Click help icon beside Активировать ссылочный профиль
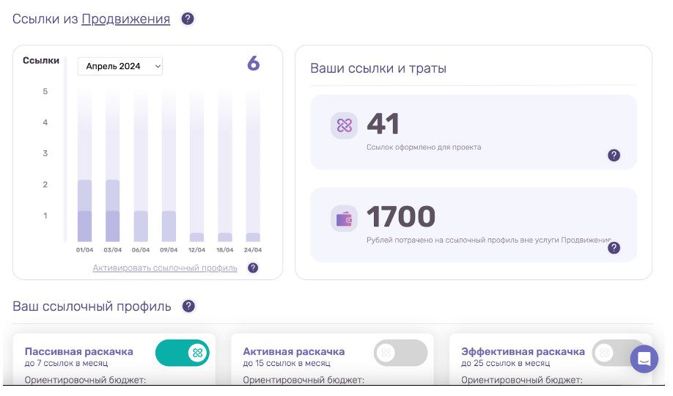673x396 pixels. click(x=253, y=268)
